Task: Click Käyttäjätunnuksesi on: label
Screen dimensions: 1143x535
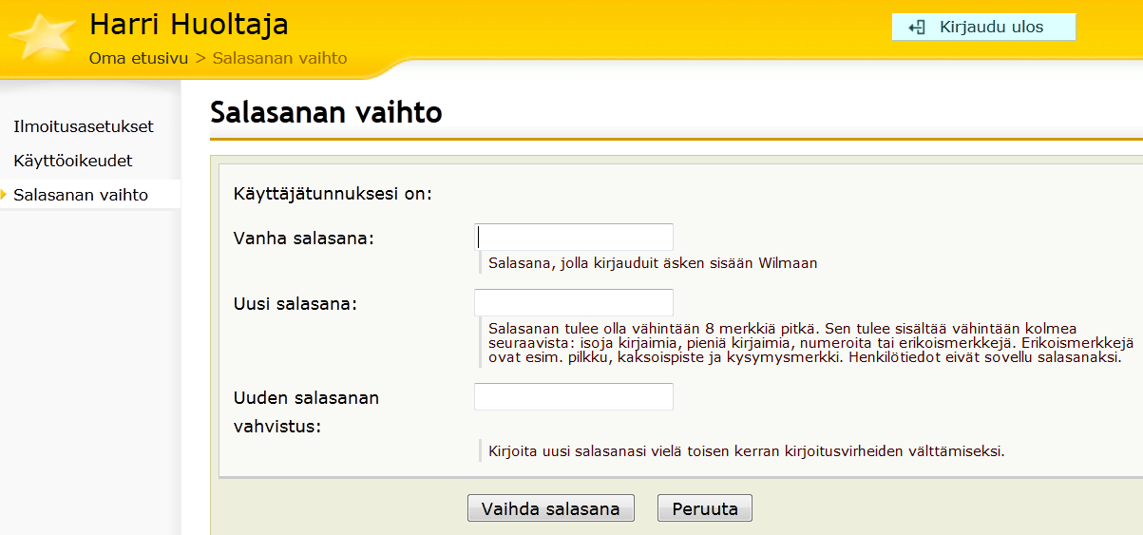Action: point(333,195)
